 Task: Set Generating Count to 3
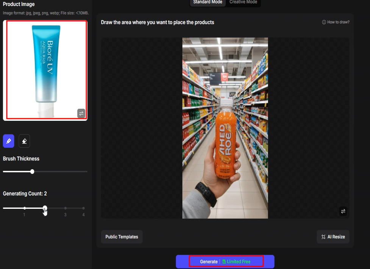[66, 208]
